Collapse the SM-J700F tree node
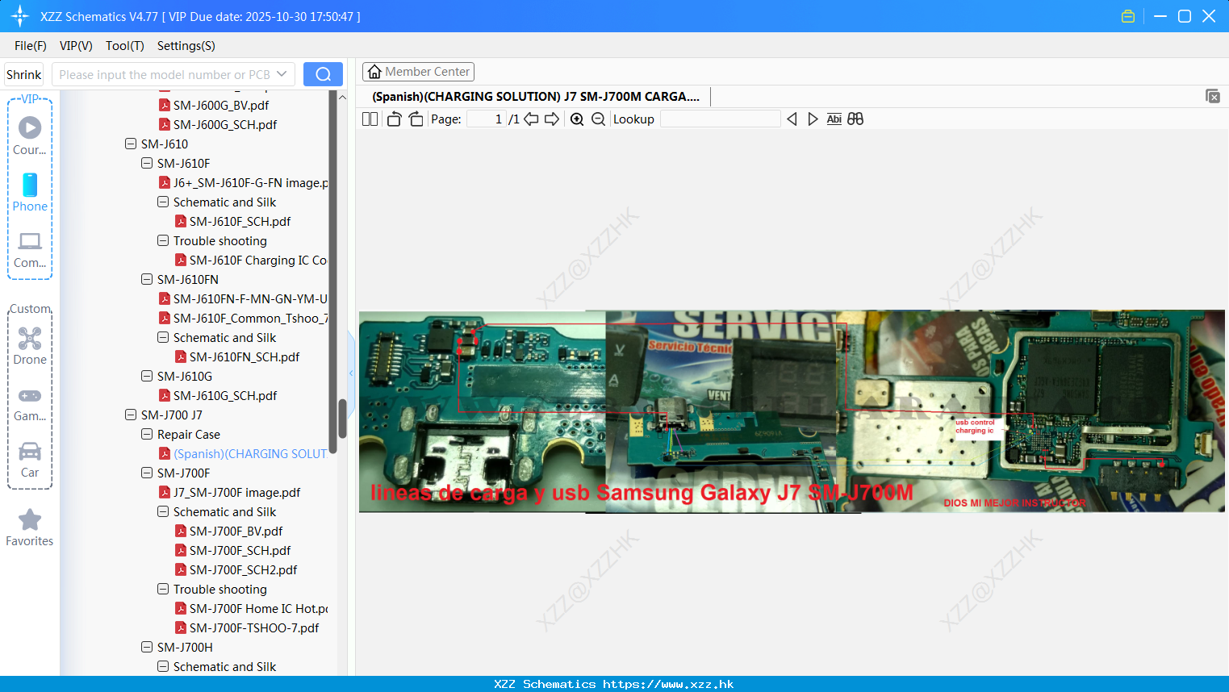Screen dimensions: 1229x692 coord(147,473)
